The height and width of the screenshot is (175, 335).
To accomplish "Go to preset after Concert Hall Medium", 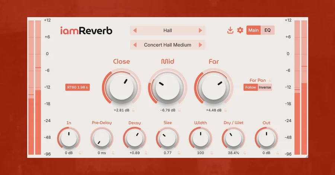I will (x=200, y=45).
